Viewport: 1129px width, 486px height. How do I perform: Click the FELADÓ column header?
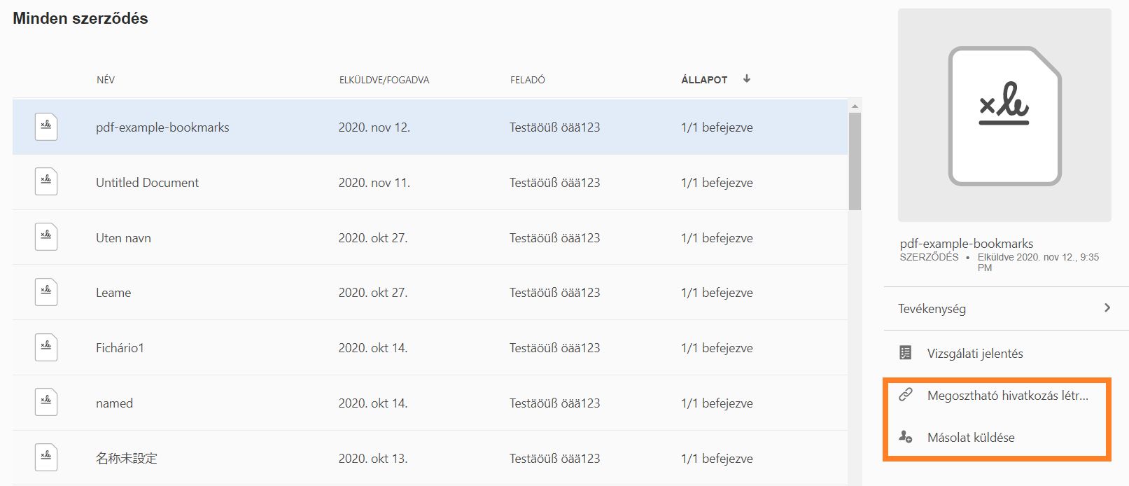click(x=527, y=80)
